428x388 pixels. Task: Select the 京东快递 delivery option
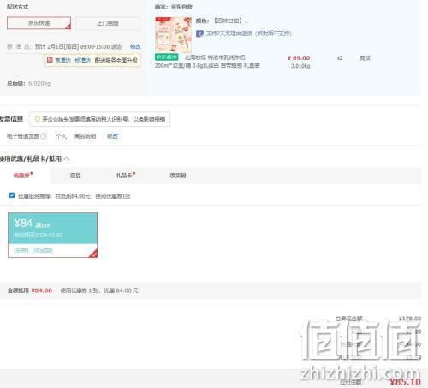(x=39, y=23)
